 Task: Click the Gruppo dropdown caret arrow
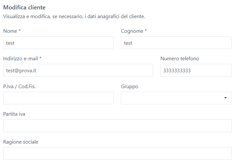click(x=226, y=98)
